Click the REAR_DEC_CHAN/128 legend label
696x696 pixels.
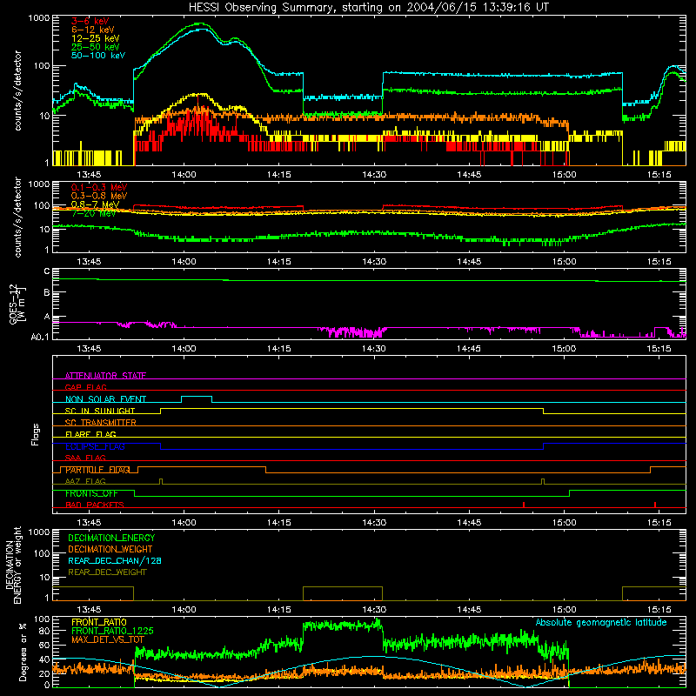tap(115, 560)
